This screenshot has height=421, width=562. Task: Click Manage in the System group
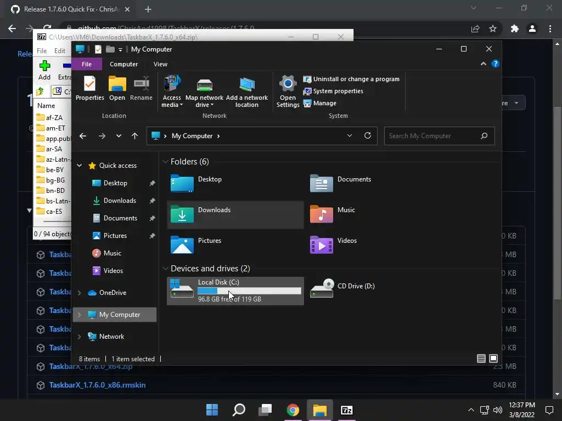pyautogui.click(x=320, y=103)
